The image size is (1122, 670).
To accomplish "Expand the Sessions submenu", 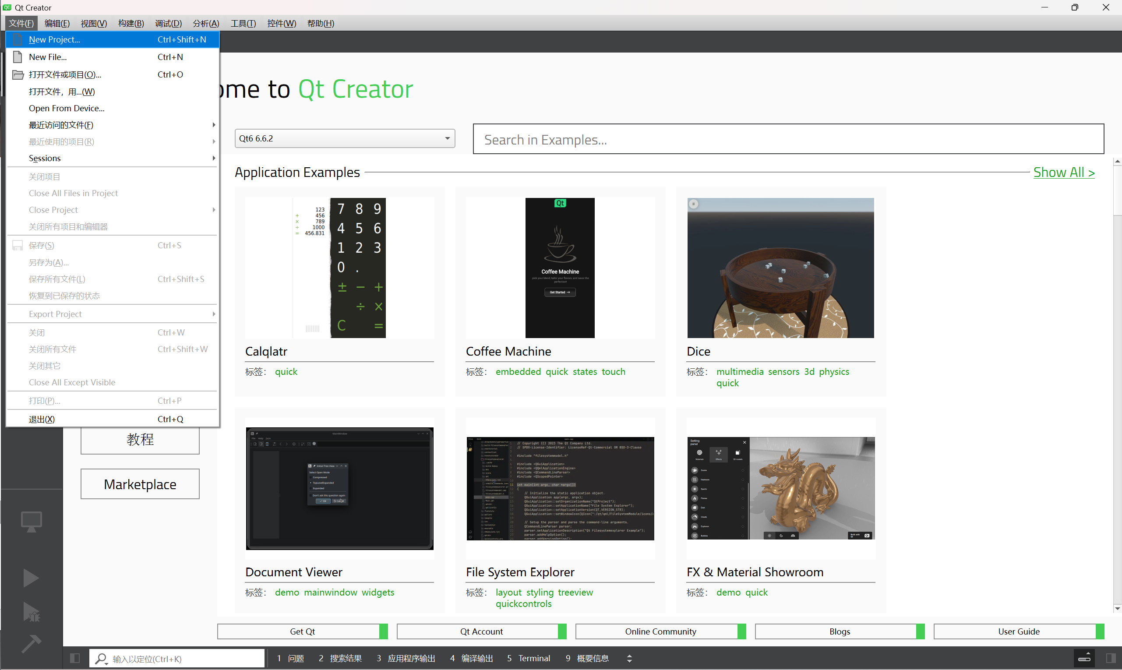I will click(x=214, y=158).
